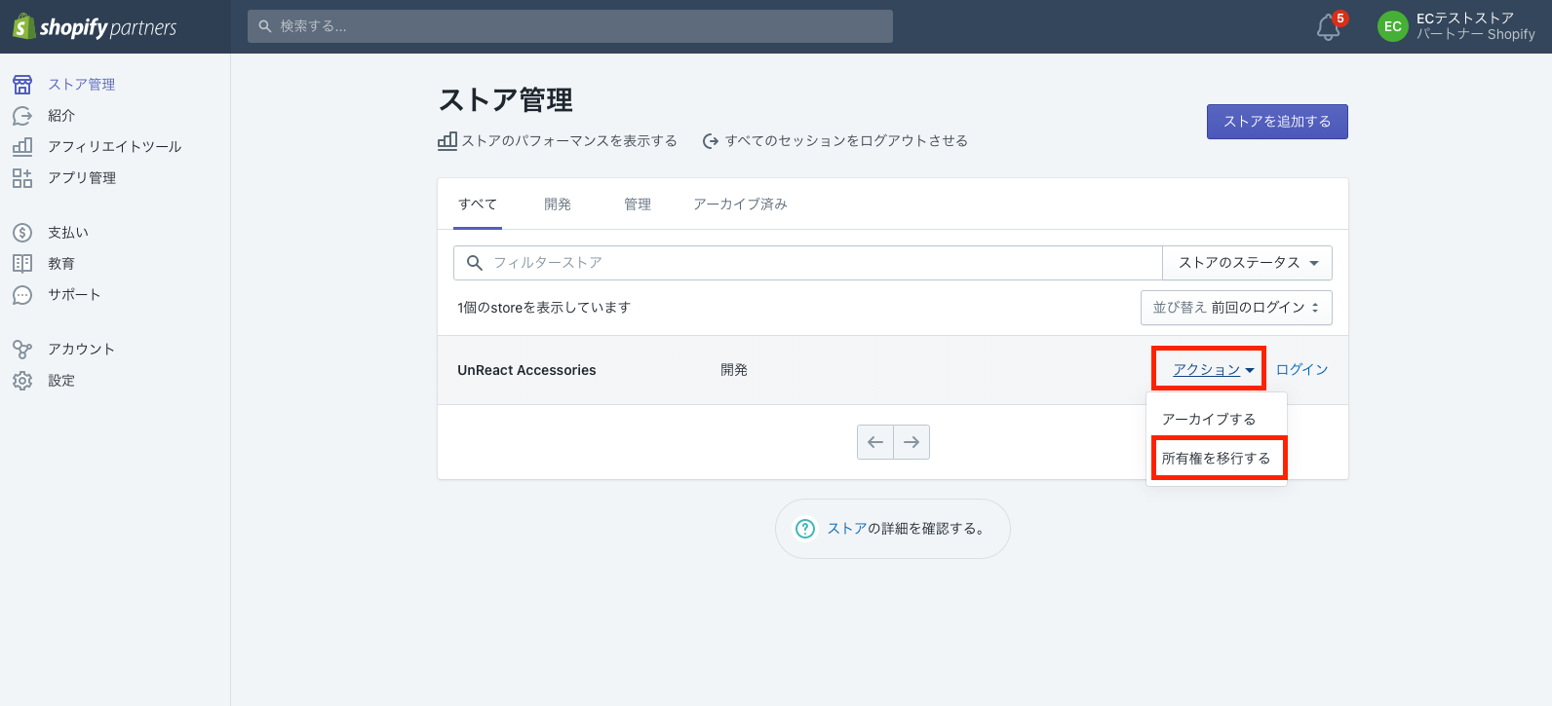Screen dimensions: 1552x706
Task: Choose 所有権を移行する from the action menu
Action: click(x=1217, y=458)
